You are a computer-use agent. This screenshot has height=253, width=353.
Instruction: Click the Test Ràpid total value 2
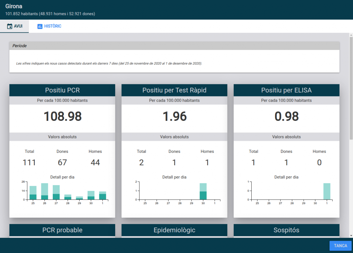click(141, 162)
